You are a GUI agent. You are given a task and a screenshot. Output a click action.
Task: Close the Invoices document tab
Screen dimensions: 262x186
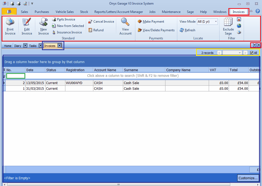59,45
